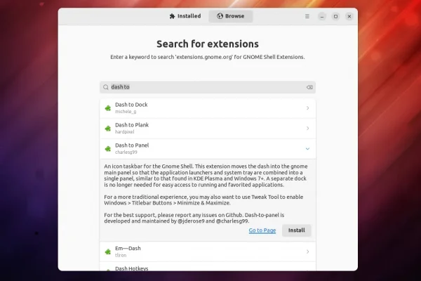Click the globe icon on Browse tab
Screen dimensions: 421x281
coord(220,16)
